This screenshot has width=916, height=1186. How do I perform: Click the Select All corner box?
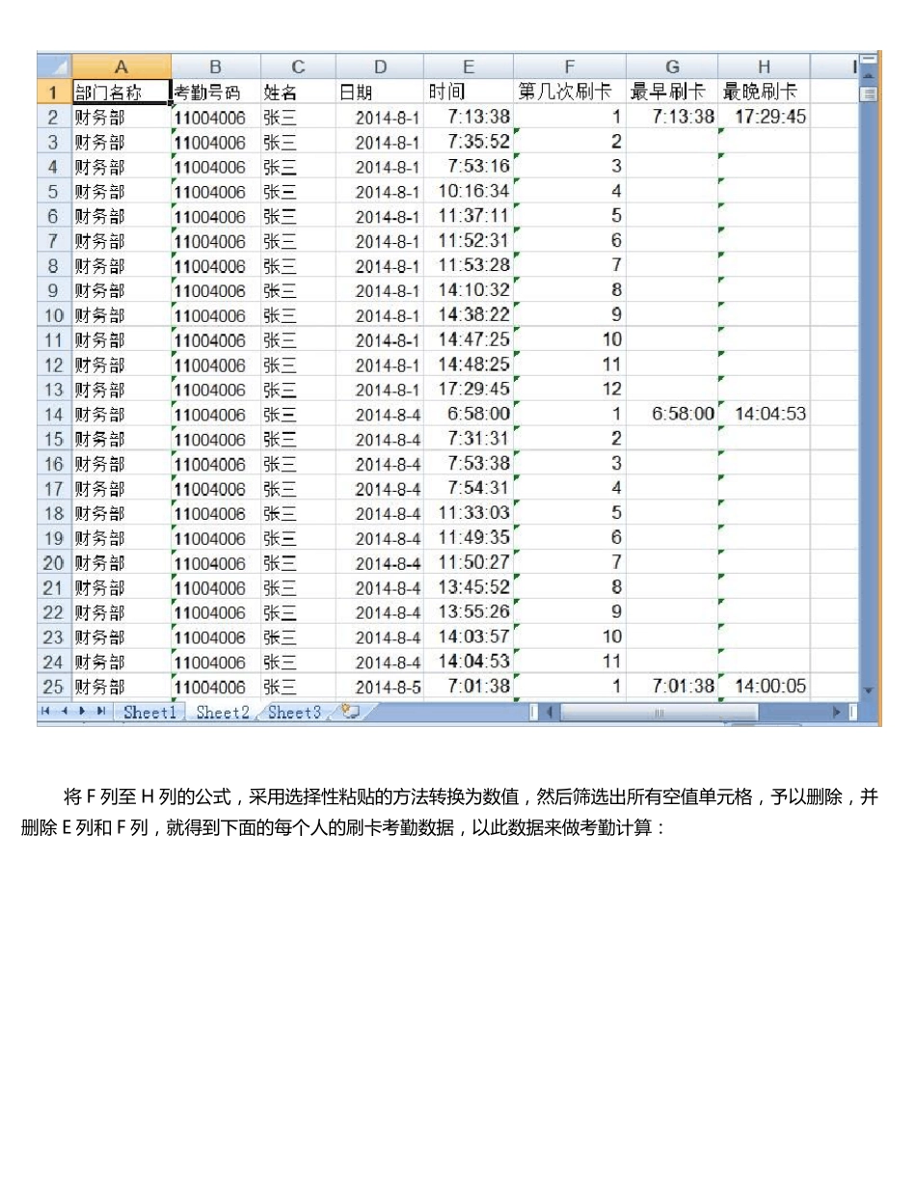[54, 67]
